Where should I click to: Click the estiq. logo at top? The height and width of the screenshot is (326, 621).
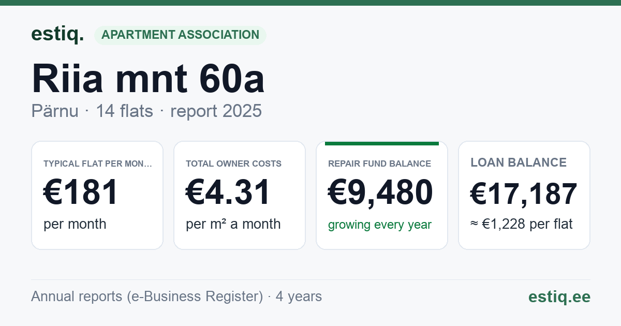click(57, 34)
